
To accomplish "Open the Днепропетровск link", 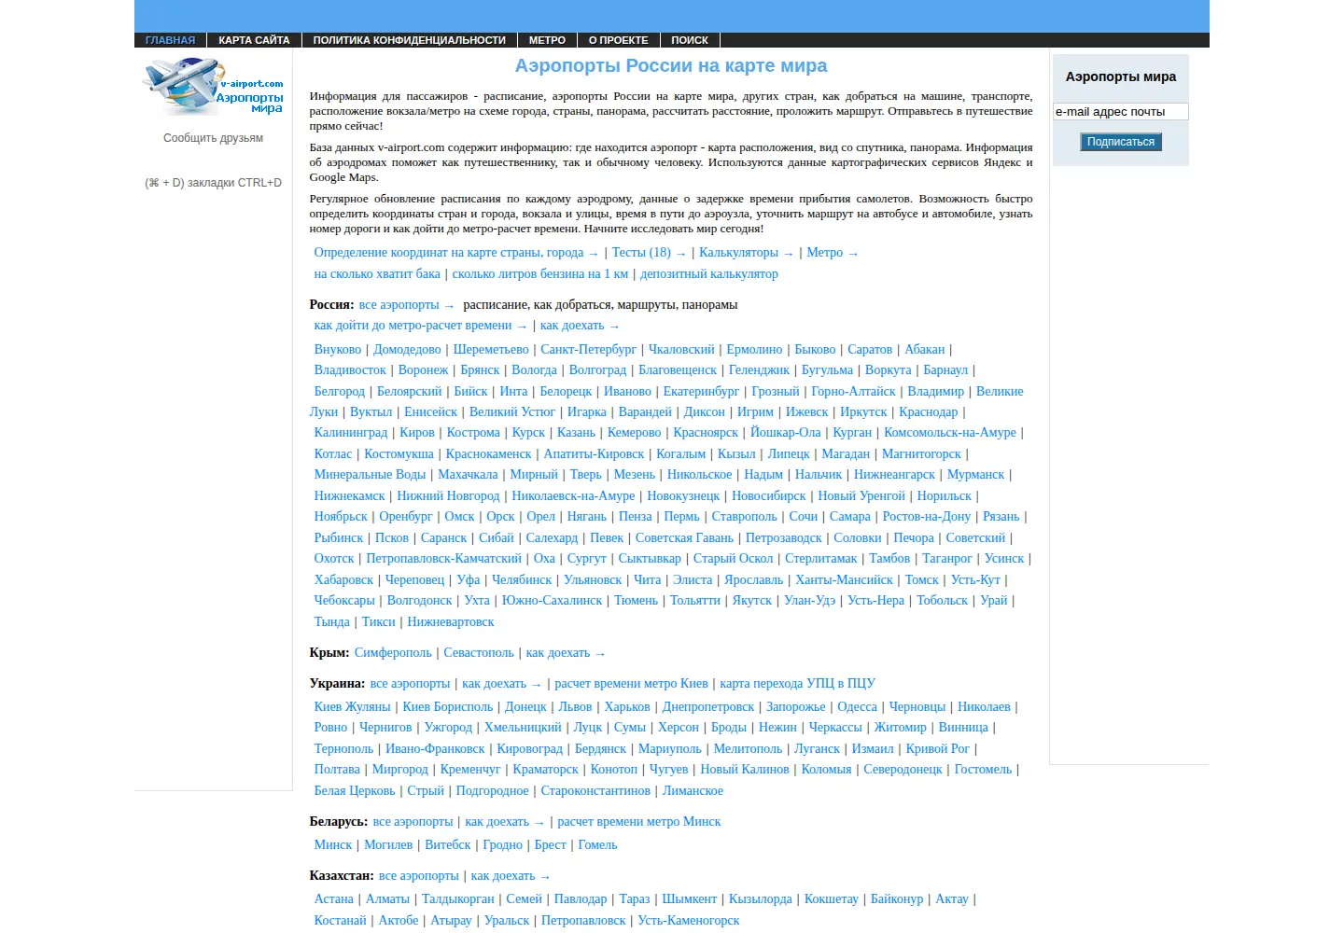I will point(708,707).
